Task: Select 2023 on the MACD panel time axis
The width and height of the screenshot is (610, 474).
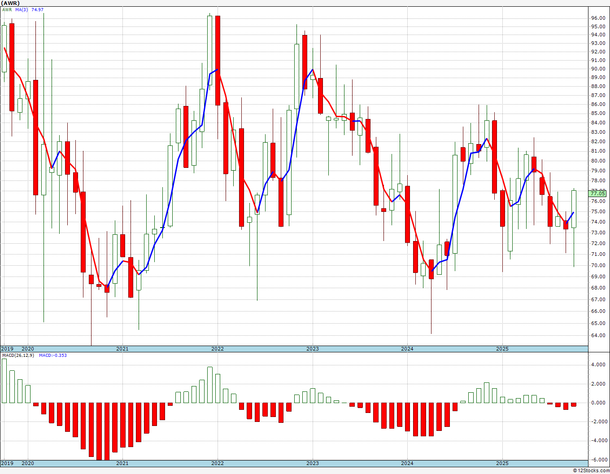Action: pos(313,463)
